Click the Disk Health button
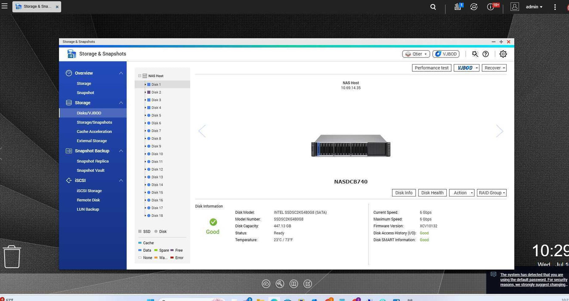 click(x=432, y=193)
